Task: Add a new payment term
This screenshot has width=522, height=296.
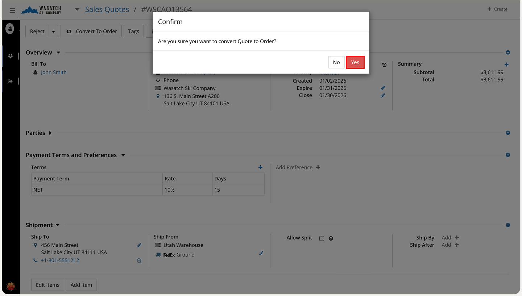Action: pyautogui.click(x=260, y=167)
